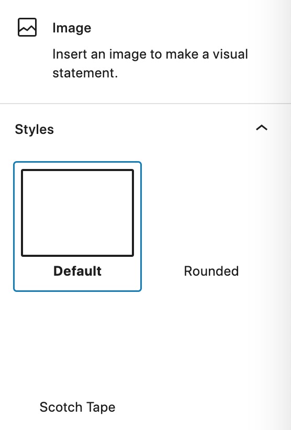The width and height of the screenshot is (291, 430).
Task: Click the image block description text
Action: [x=150, y=63]
